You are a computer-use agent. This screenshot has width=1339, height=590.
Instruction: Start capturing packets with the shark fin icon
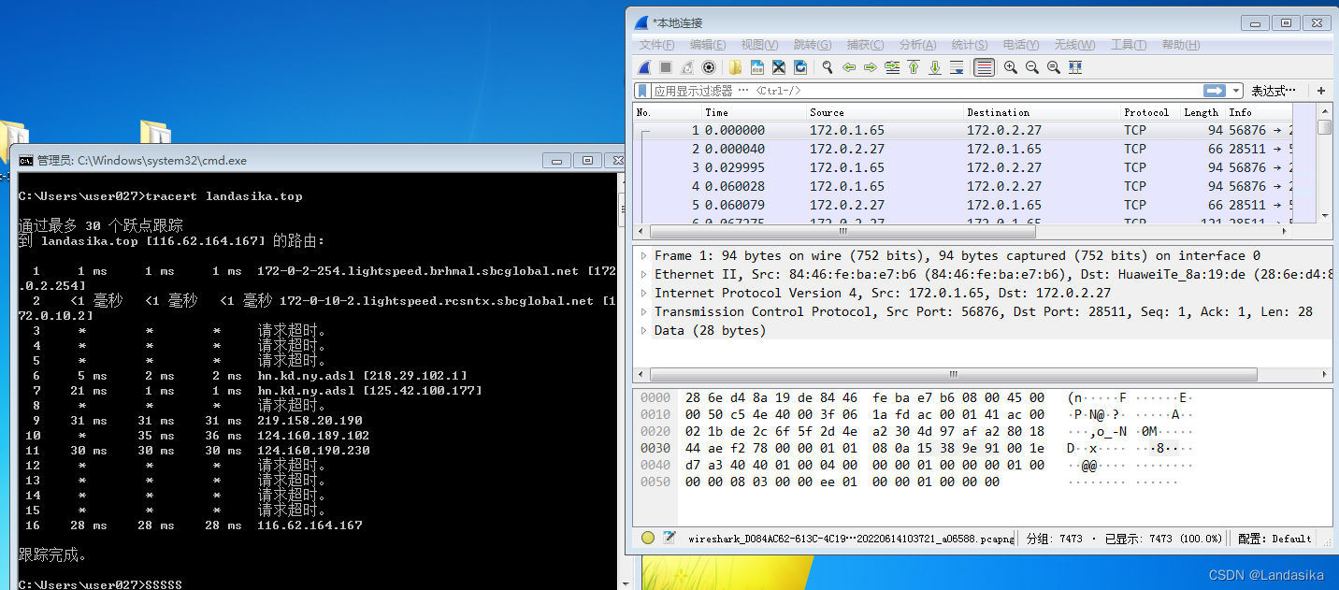click(x=644, y=67)
